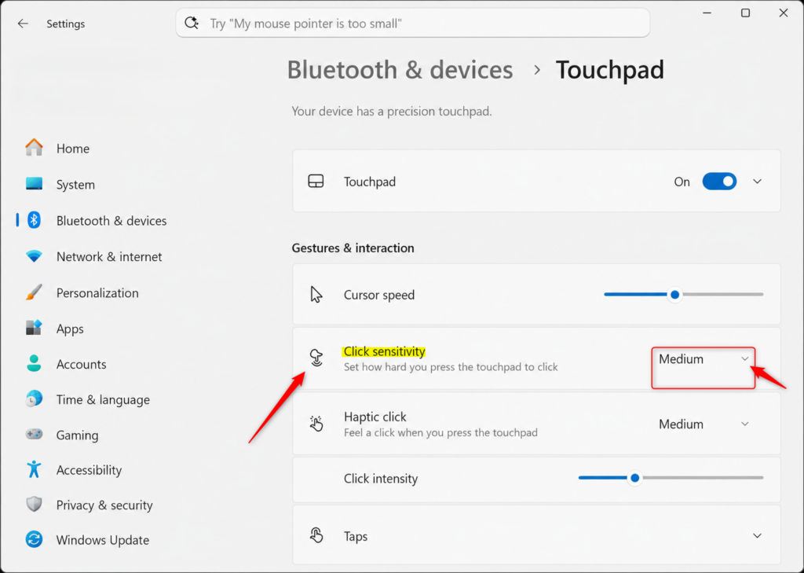The width and height of the screenshot is (804, 573).
Task: Open the Haptic click Medium dropdown
Action: click(703, 424)
